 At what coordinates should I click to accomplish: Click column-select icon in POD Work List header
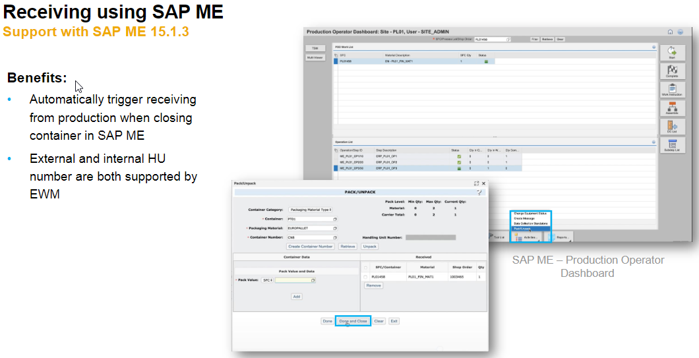coord(336,55)
